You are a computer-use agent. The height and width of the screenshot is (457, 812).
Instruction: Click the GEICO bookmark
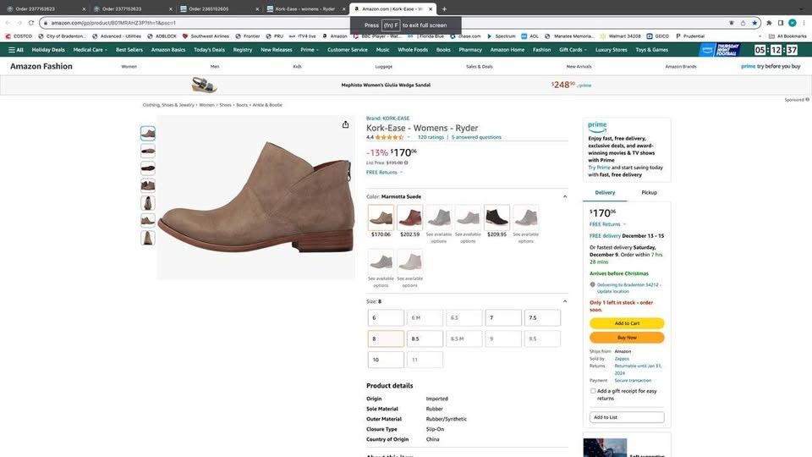point(658,36)
